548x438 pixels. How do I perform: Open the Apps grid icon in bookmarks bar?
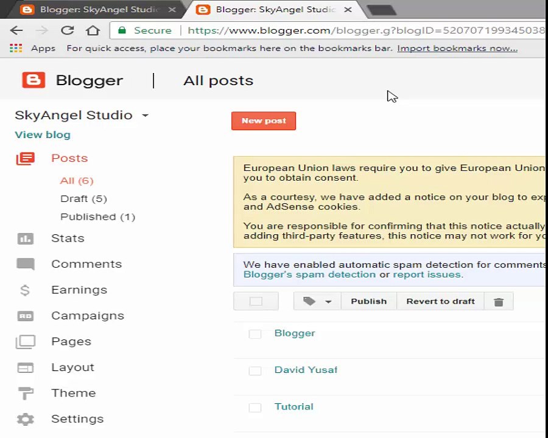pos(16,48)
